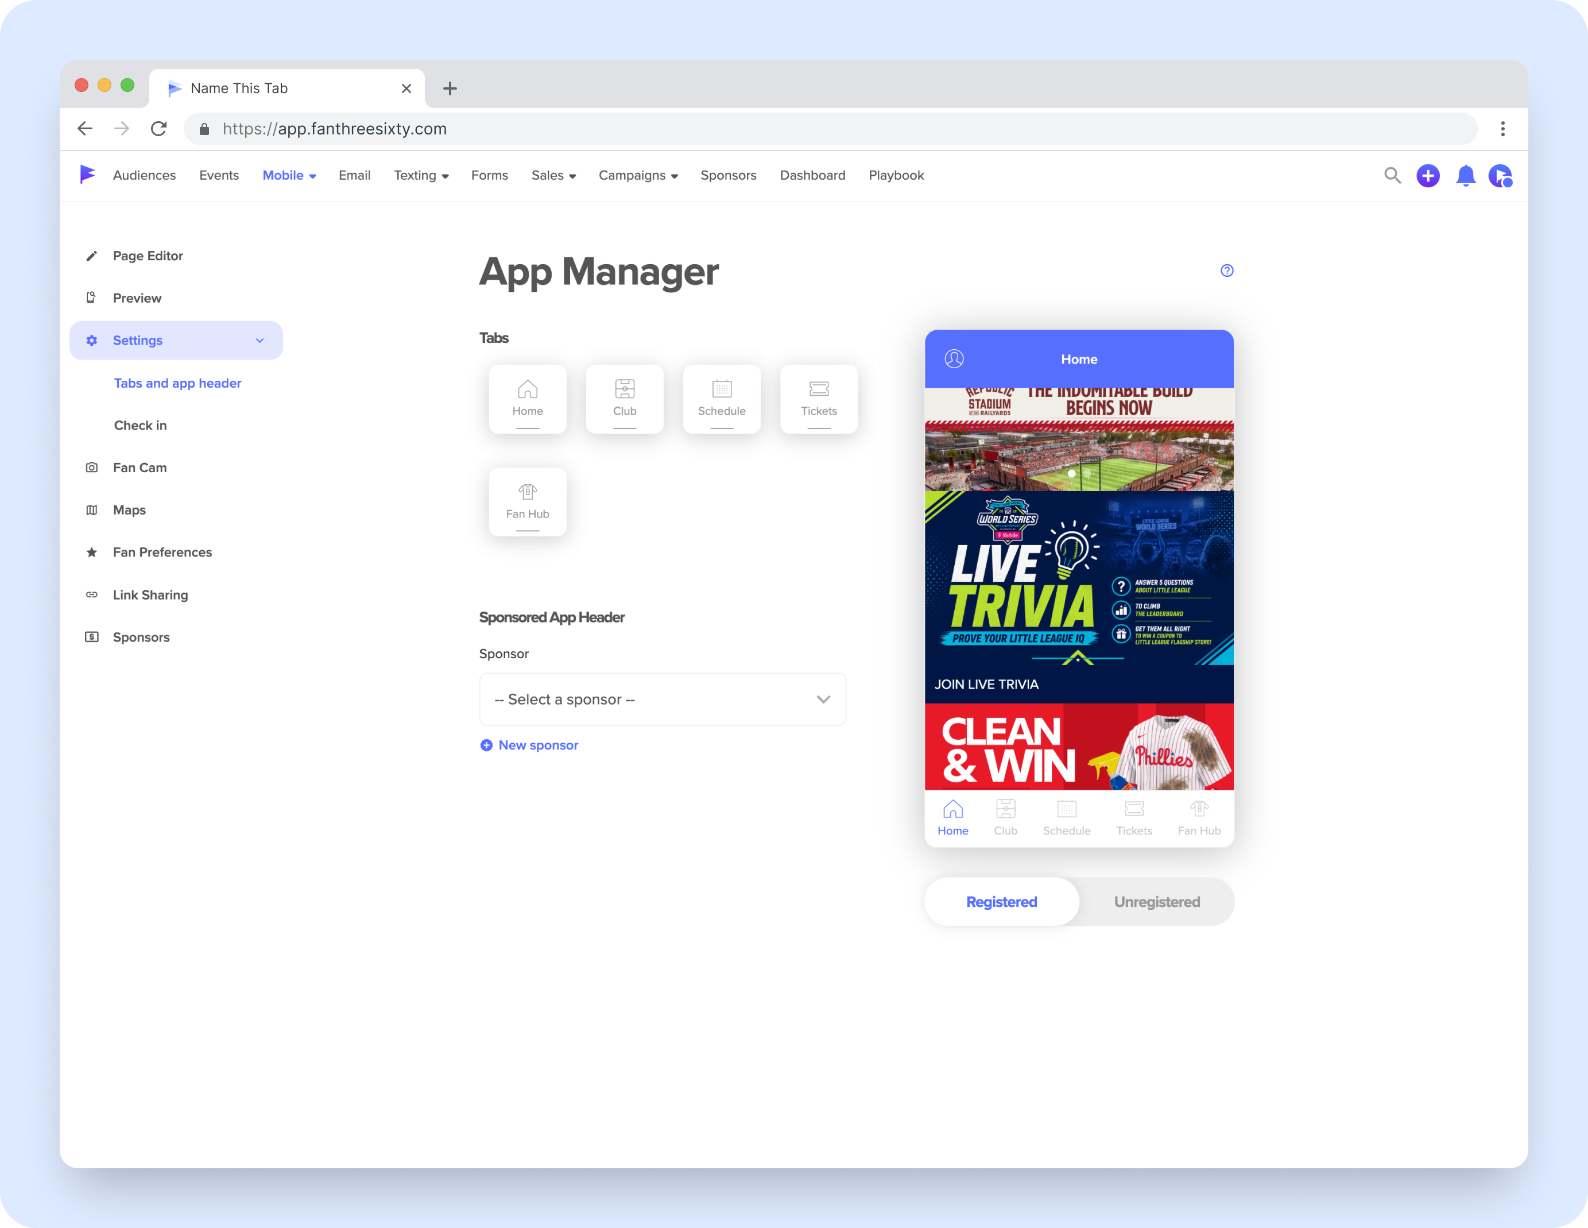Go to Forms in top nav
This screenshot has width=1588, height=1228.
pyautogui.click(x=489, y=175)
